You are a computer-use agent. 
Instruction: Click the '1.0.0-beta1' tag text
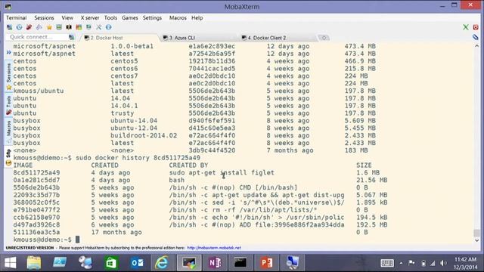point(132,46)
